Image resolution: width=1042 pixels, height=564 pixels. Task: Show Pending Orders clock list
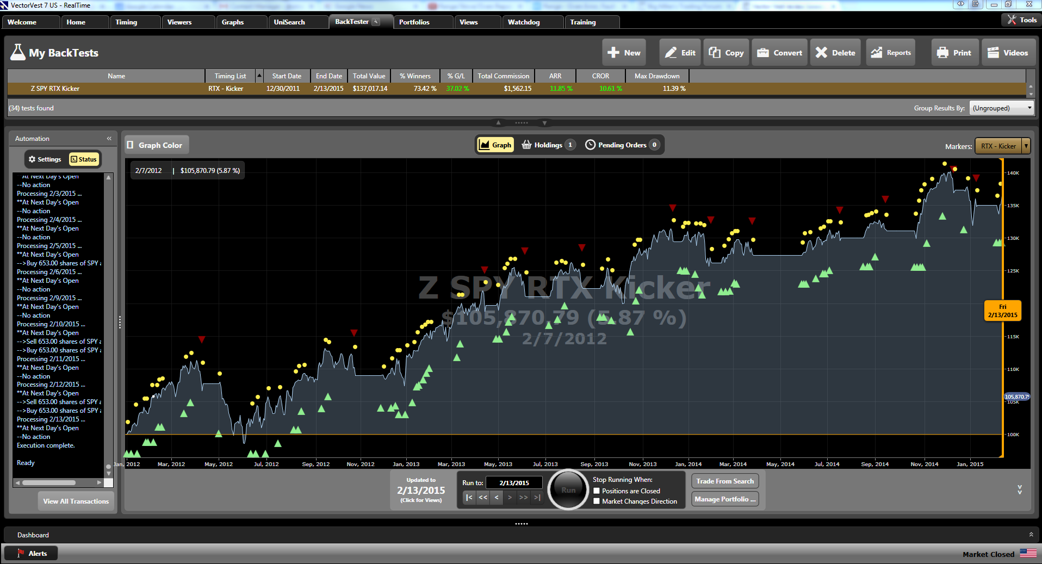point(622,145)
